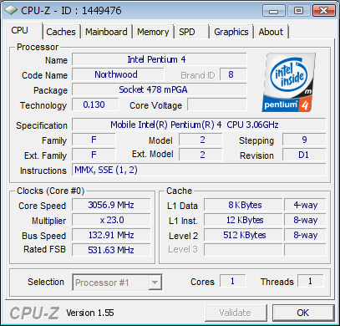Click the CPU-Z title bar app icon
The width and height of the screenshot is (340, 326).
[x=11, y=10]
